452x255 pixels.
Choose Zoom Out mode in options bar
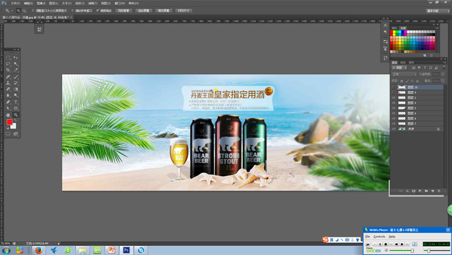[24, 11]
